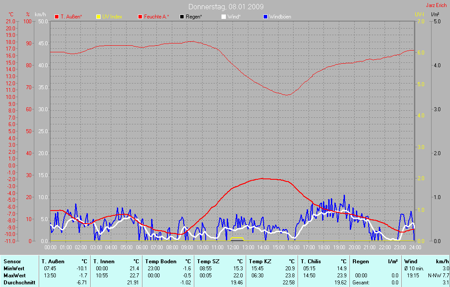This screenshot has height=287, width=450.
Task: Click the 'MinWert' row label
Action: (14, 269)
